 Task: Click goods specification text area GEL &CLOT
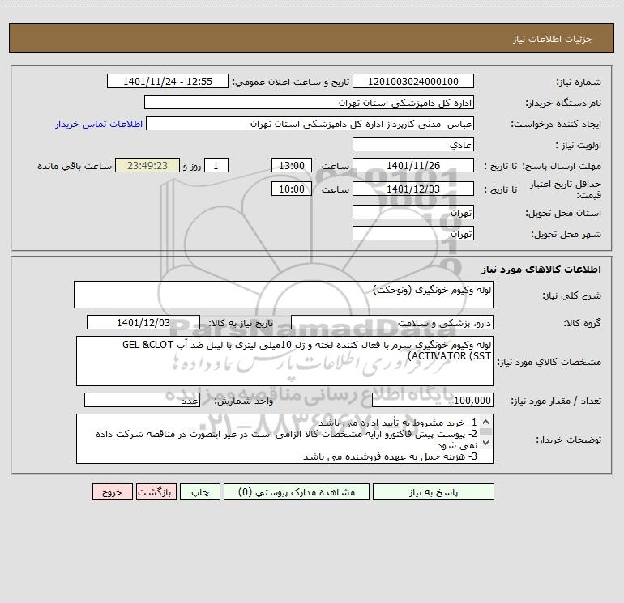pos(284,361)
